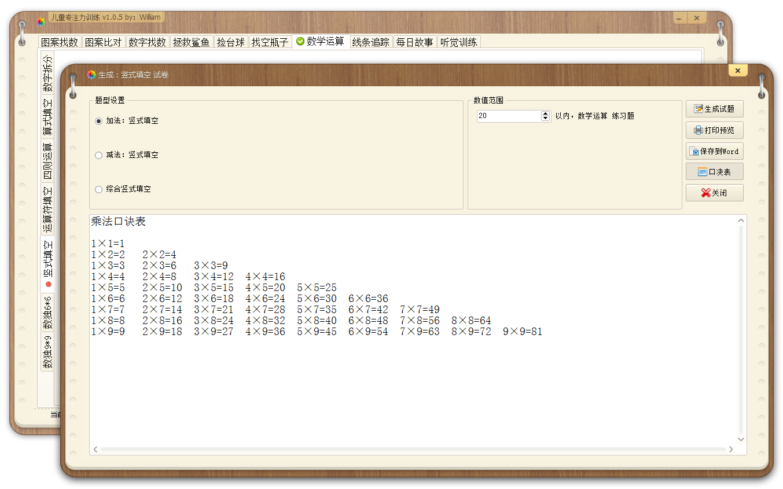783x489 pixels.
Task: Click the red dot indicator beside 竖式填空 sidebar tab
Action: [x=49, y=285]
